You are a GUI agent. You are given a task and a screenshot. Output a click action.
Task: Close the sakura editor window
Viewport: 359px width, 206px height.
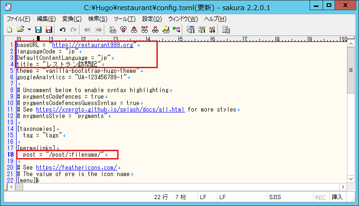(x=346, y=6)
